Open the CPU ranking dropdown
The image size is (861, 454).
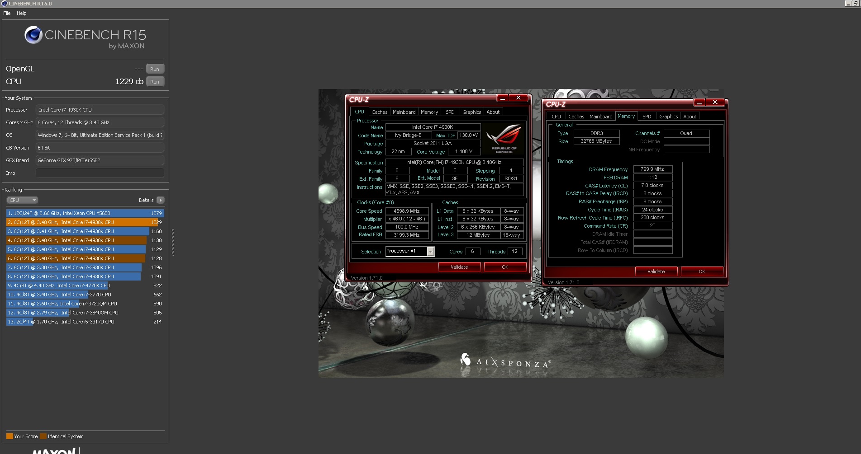[x=22, y=200]
